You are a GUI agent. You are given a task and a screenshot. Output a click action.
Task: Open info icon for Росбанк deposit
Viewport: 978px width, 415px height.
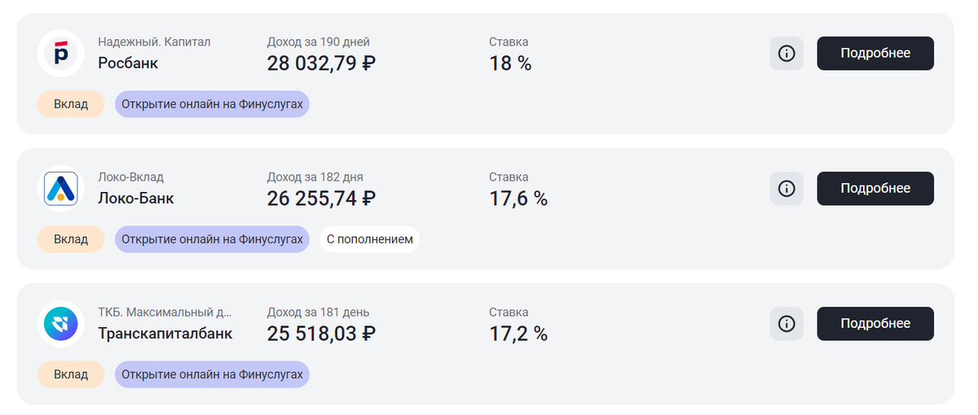click(786, 53)
